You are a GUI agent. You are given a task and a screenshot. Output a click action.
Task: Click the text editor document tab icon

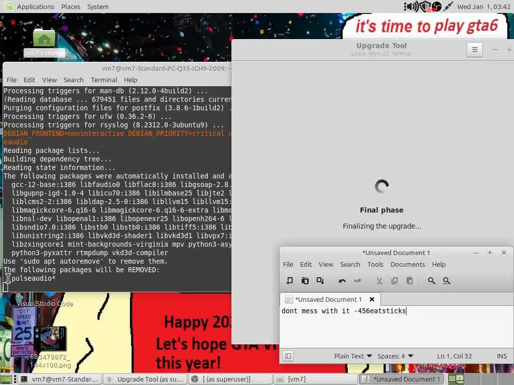pyautogui.click(x=289, y=299)
